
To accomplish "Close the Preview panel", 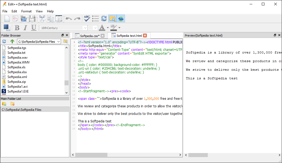I will [279, 35].
